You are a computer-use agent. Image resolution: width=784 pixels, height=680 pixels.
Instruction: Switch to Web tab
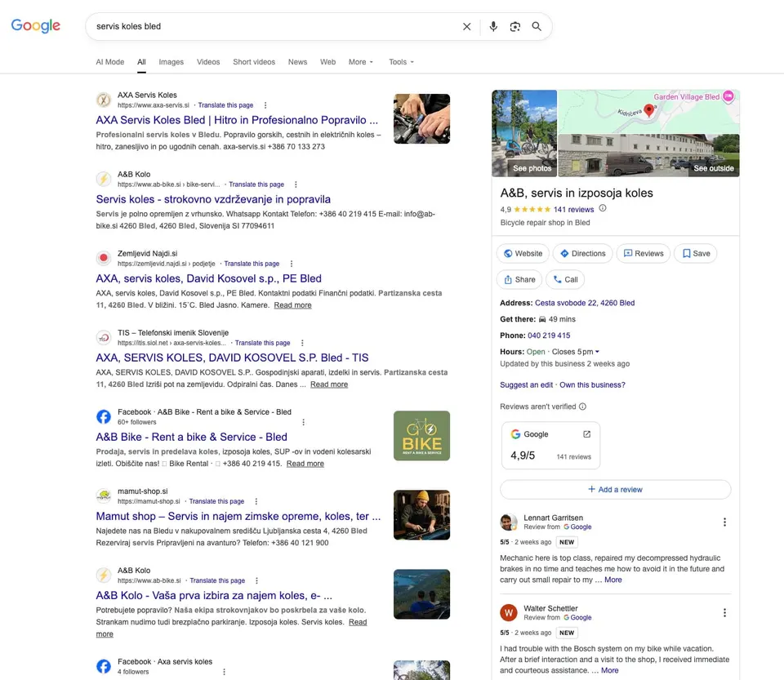(x=328, y=62)
